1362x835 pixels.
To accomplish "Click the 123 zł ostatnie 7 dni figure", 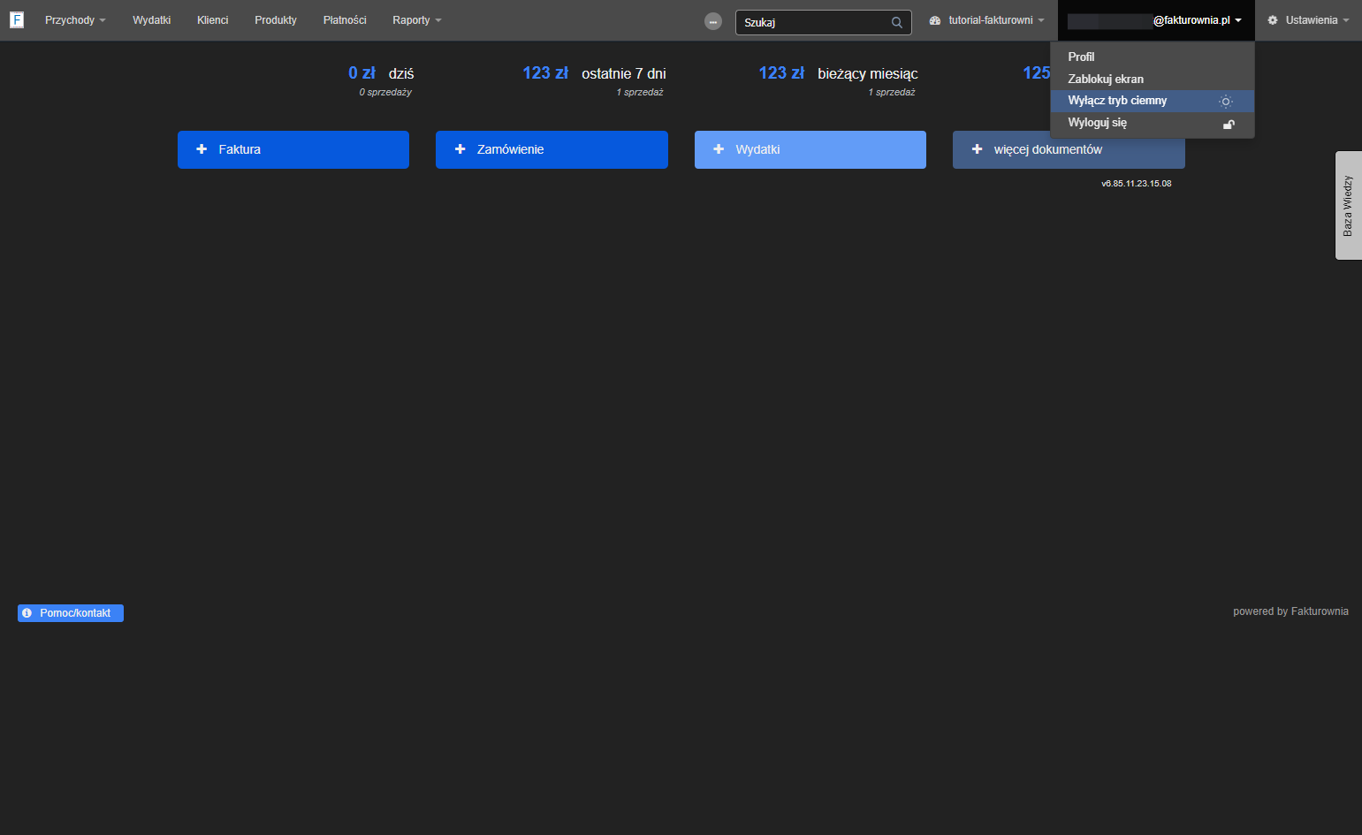I will tap(594, 73).
